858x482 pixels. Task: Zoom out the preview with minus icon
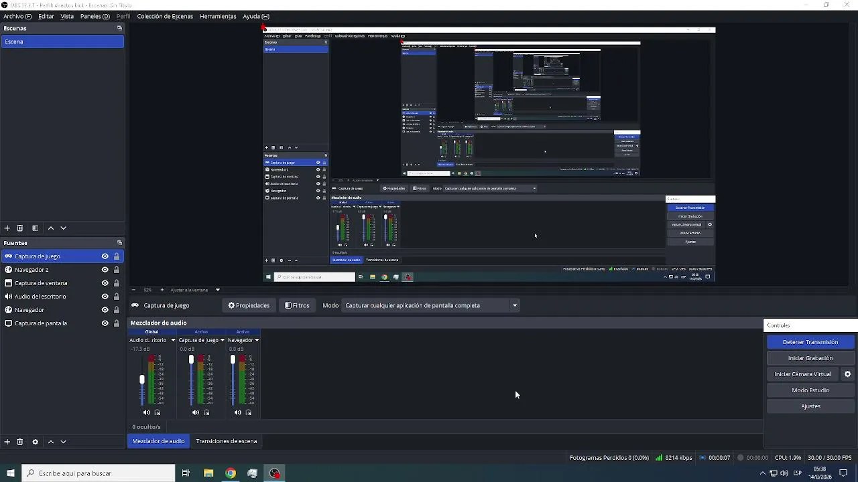133,290
